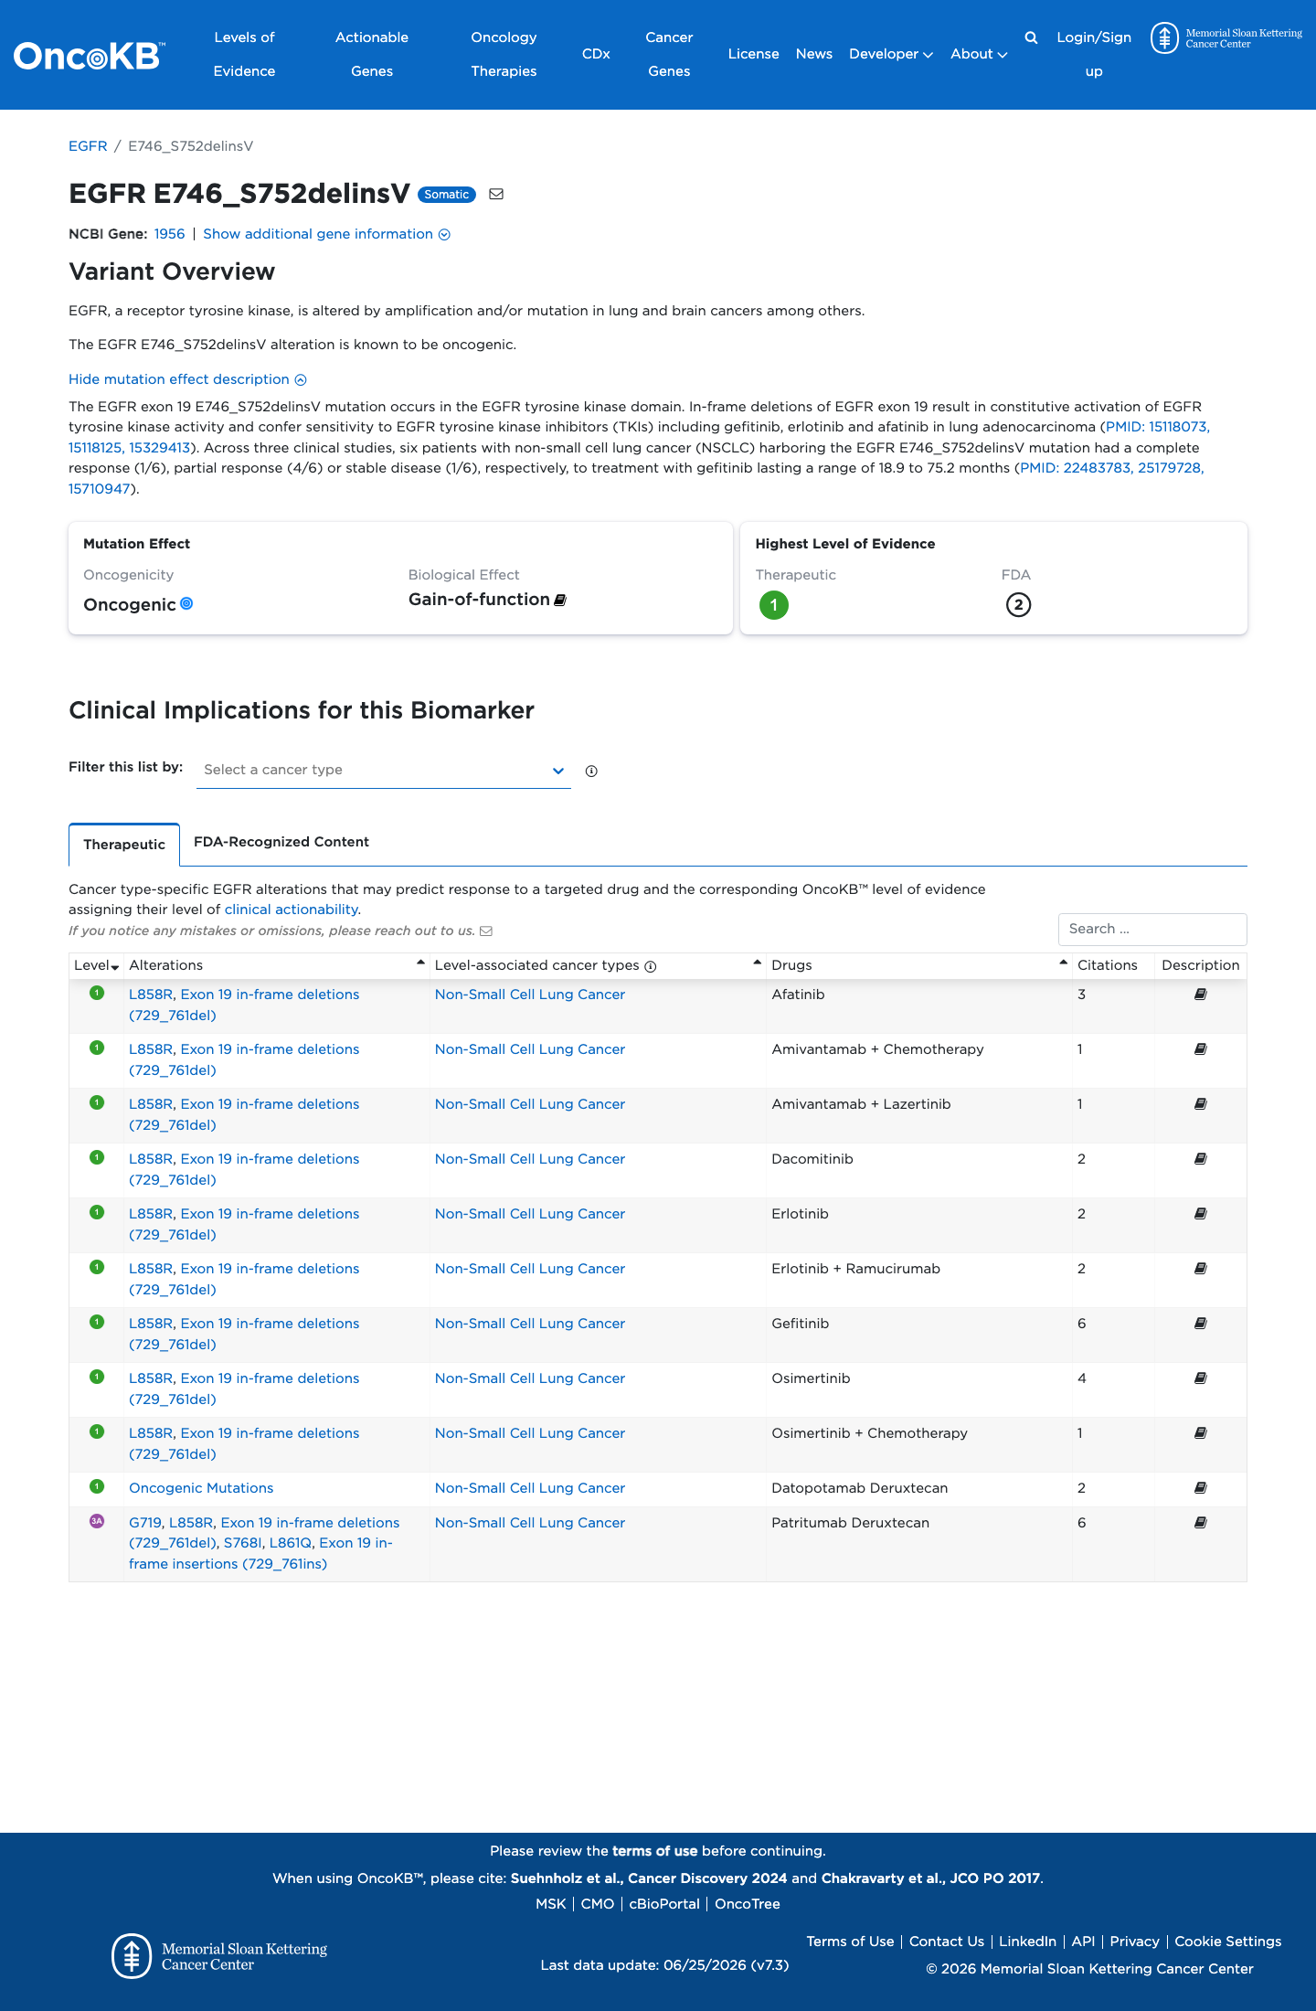Open the Contact Us footer link

coord(947,1942)
